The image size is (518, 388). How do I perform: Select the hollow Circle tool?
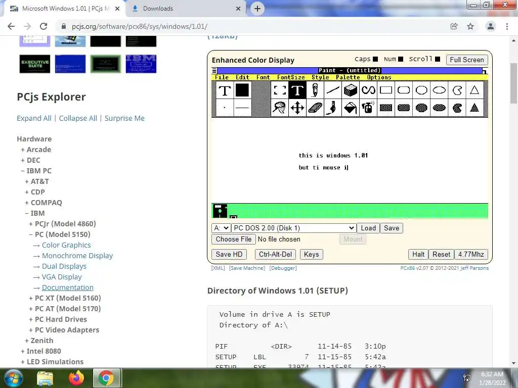421,90
